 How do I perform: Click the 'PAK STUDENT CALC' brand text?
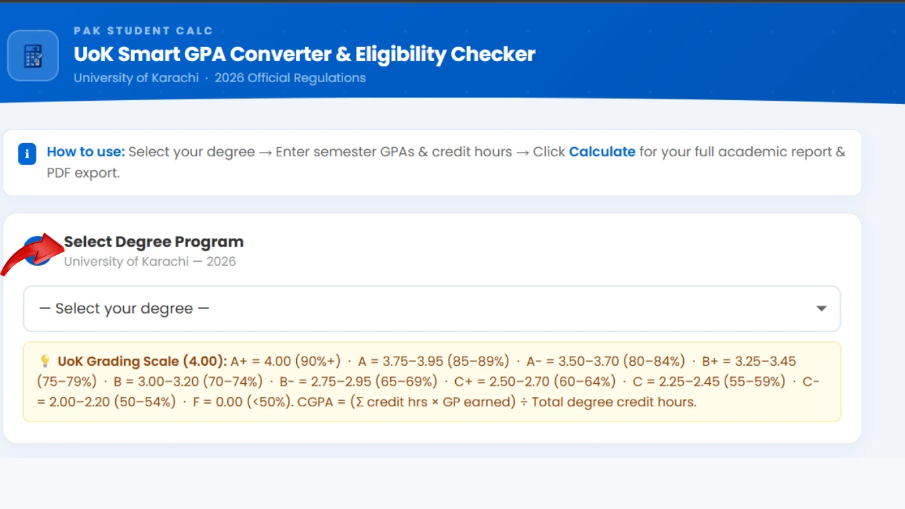click(143, 30)
